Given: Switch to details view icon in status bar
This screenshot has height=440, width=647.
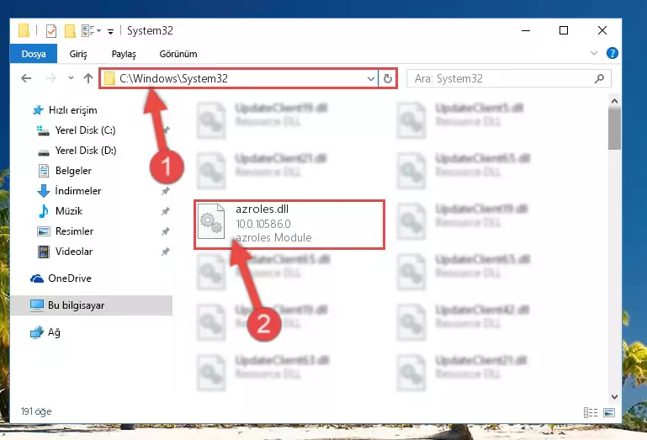Looking at the screenshot, I should [590, 412].
